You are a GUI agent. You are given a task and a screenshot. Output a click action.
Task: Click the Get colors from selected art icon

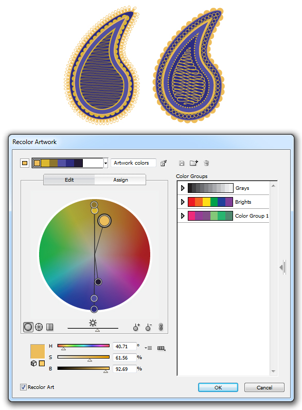click(x=164, y=163)
